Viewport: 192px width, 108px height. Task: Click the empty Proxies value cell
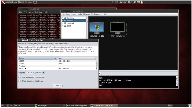tap(76, 66)
